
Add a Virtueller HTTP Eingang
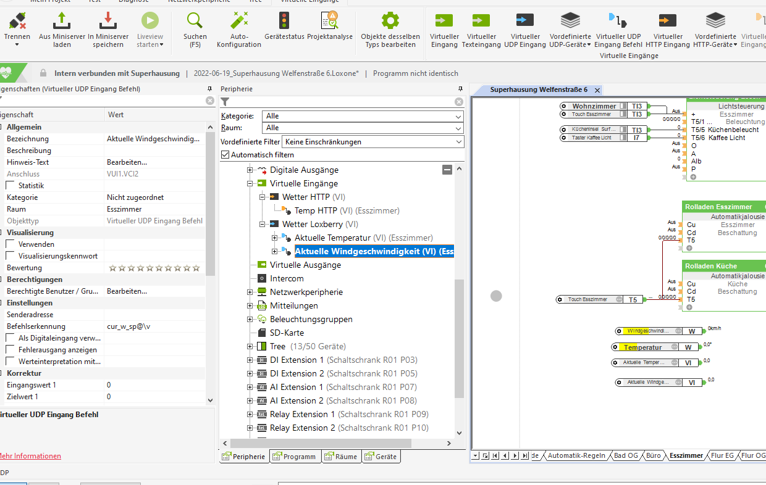pyautogui.click(x=667, y=22)
